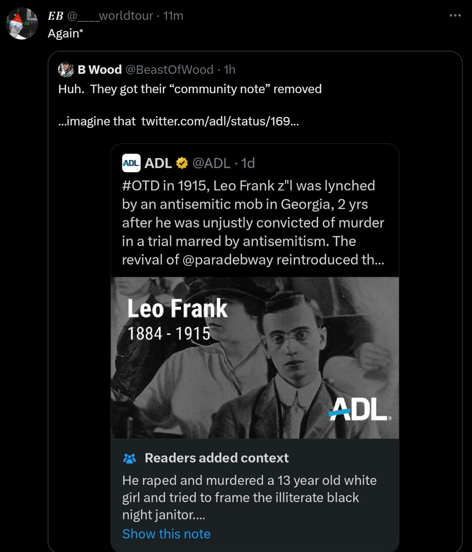472x552 pixels.
Task: Open the EB display name
Action: (x=55, y=16)
